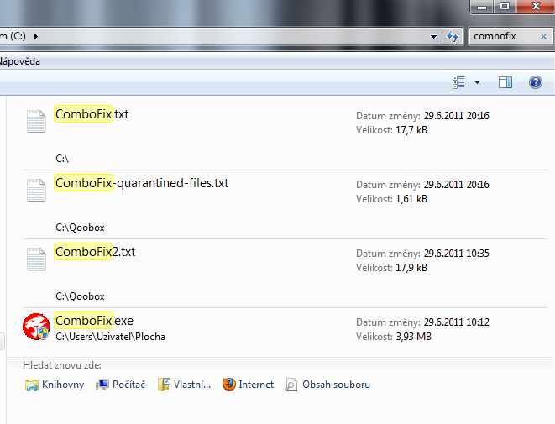Click C:\Qoobox path under ComboFix2.txt

[80, 296]
